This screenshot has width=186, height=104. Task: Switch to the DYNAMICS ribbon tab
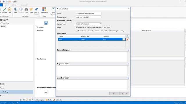(x=24, y=5)
